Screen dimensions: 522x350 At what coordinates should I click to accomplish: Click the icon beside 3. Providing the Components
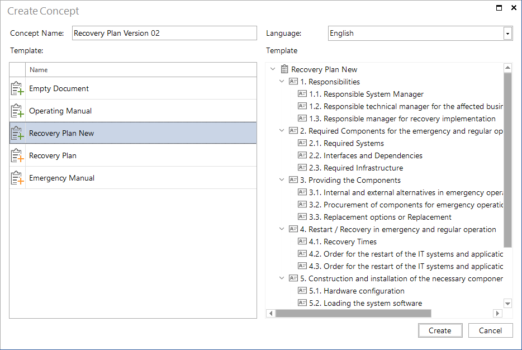pyautogui.click(x=293, y=180)
